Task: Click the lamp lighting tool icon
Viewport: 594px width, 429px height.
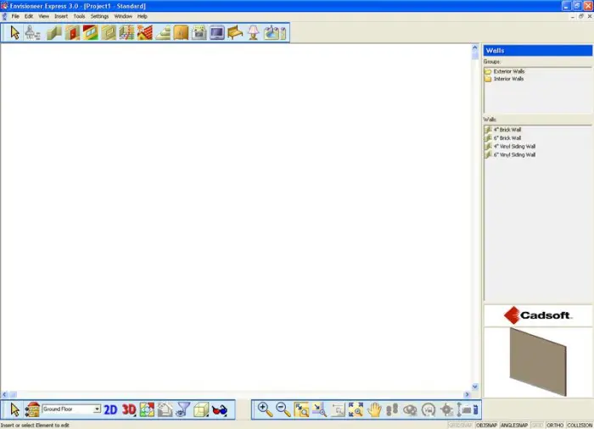Action: click(x=253, y=33)
